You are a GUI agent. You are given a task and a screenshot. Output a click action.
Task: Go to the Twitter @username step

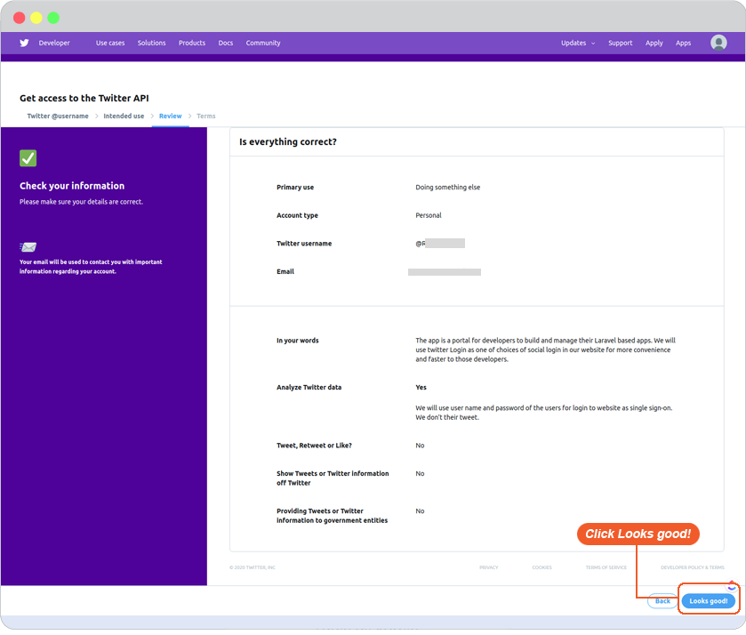58,117
